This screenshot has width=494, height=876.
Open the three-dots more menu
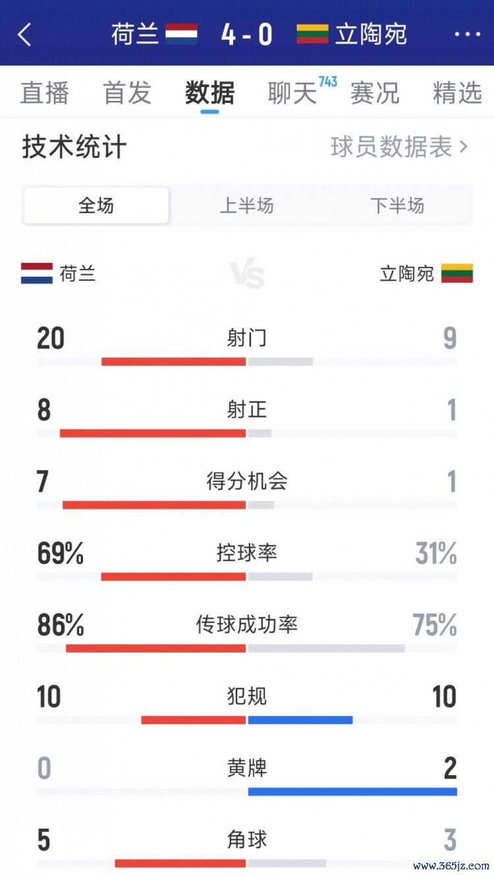468,34
